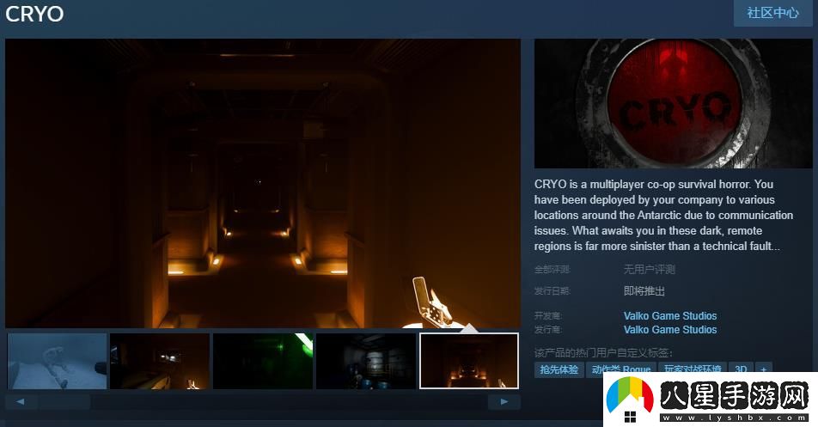
Task: Select the second dark corridor thumbnail
Action: tap(160, 361)
